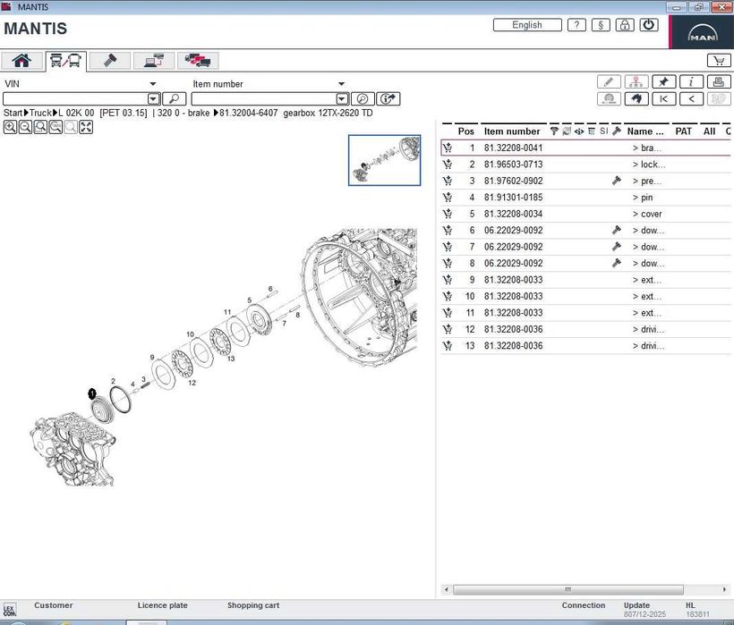734x625 pixels.
Task: Add item 81.32208-0034 to cart
Action: pyautogui.click(x=448, y=214)
